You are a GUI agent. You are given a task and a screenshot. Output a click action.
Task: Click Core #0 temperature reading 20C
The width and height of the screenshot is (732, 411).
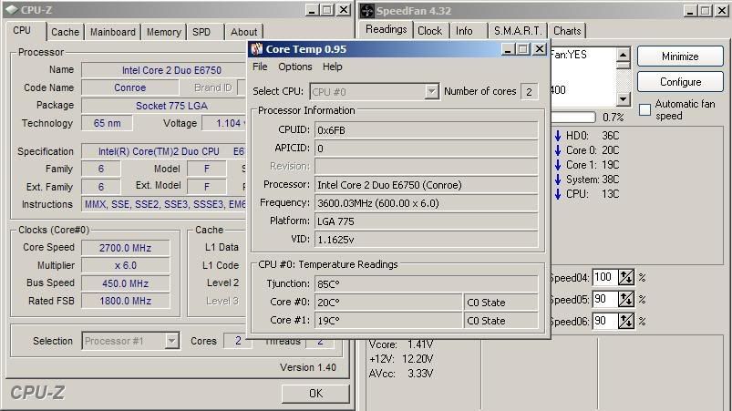pyautogui.click(x=388, y=303)
